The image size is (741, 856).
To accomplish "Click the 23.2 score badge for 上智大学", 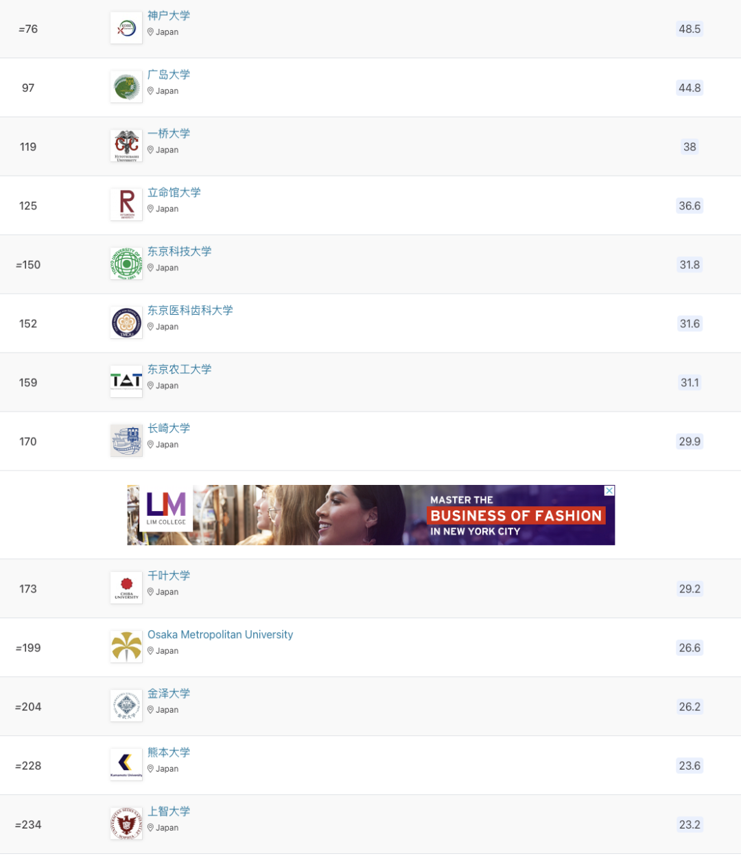I will tap(690, 824).
